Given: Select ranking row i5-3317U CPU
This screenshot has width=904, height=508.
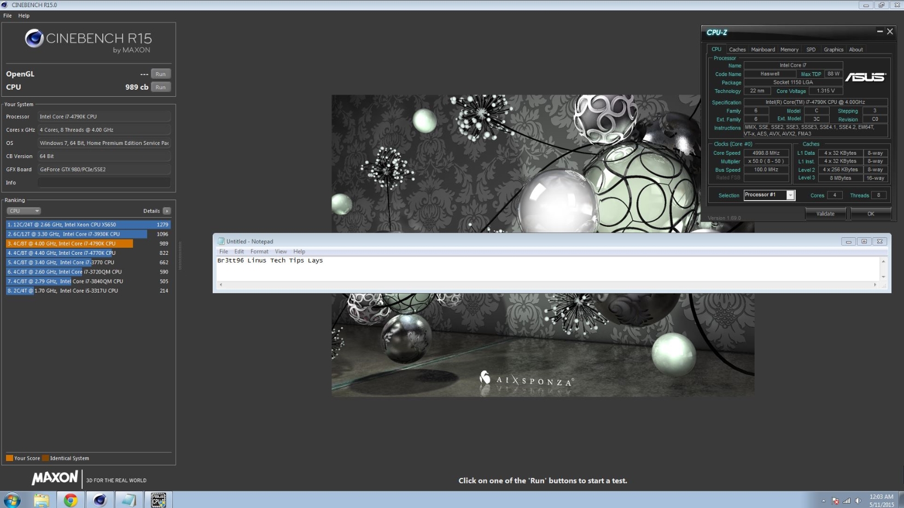Looking at the screenshot, I should 88,291.
